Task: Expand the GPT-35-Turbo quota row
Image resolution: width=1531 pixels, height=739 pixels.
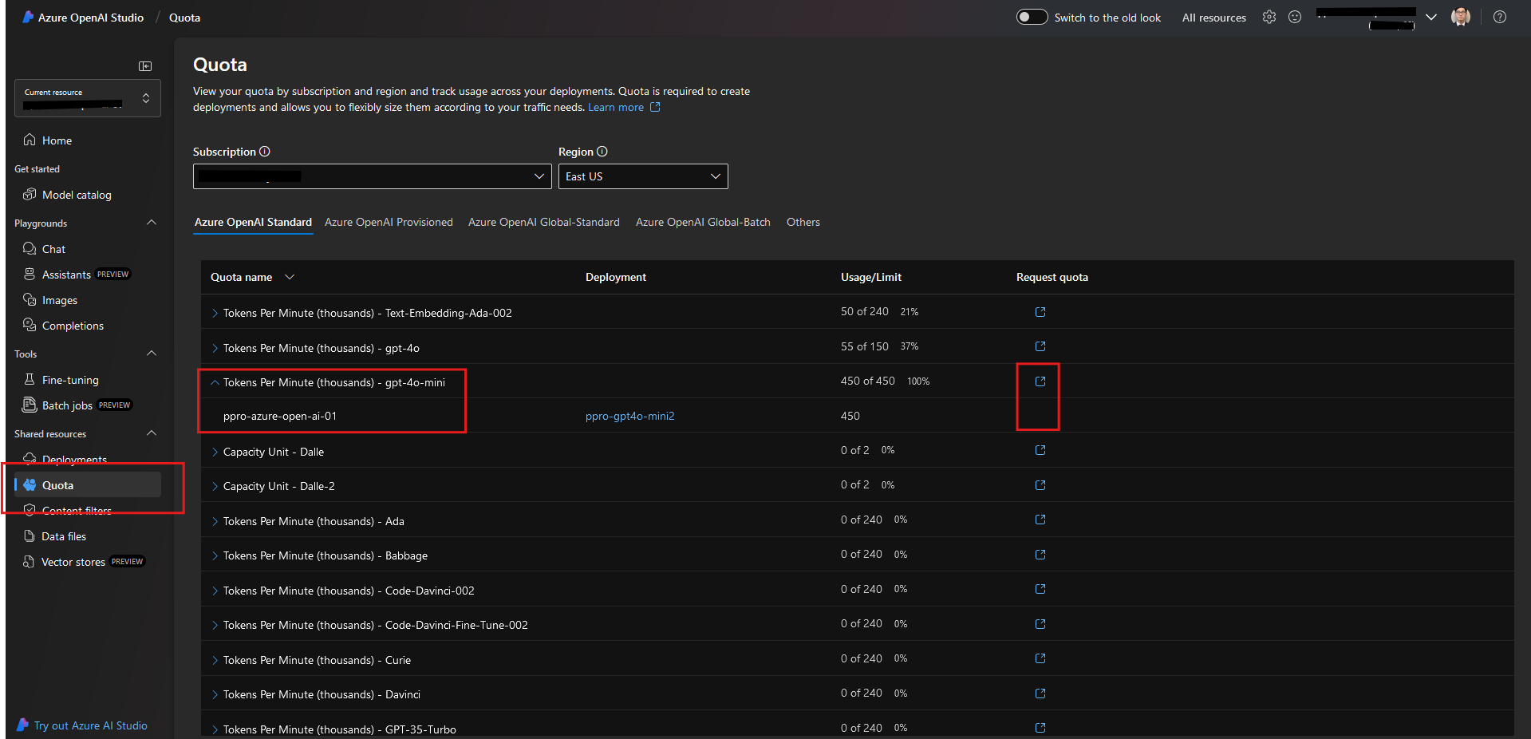Action: (215, 729)
